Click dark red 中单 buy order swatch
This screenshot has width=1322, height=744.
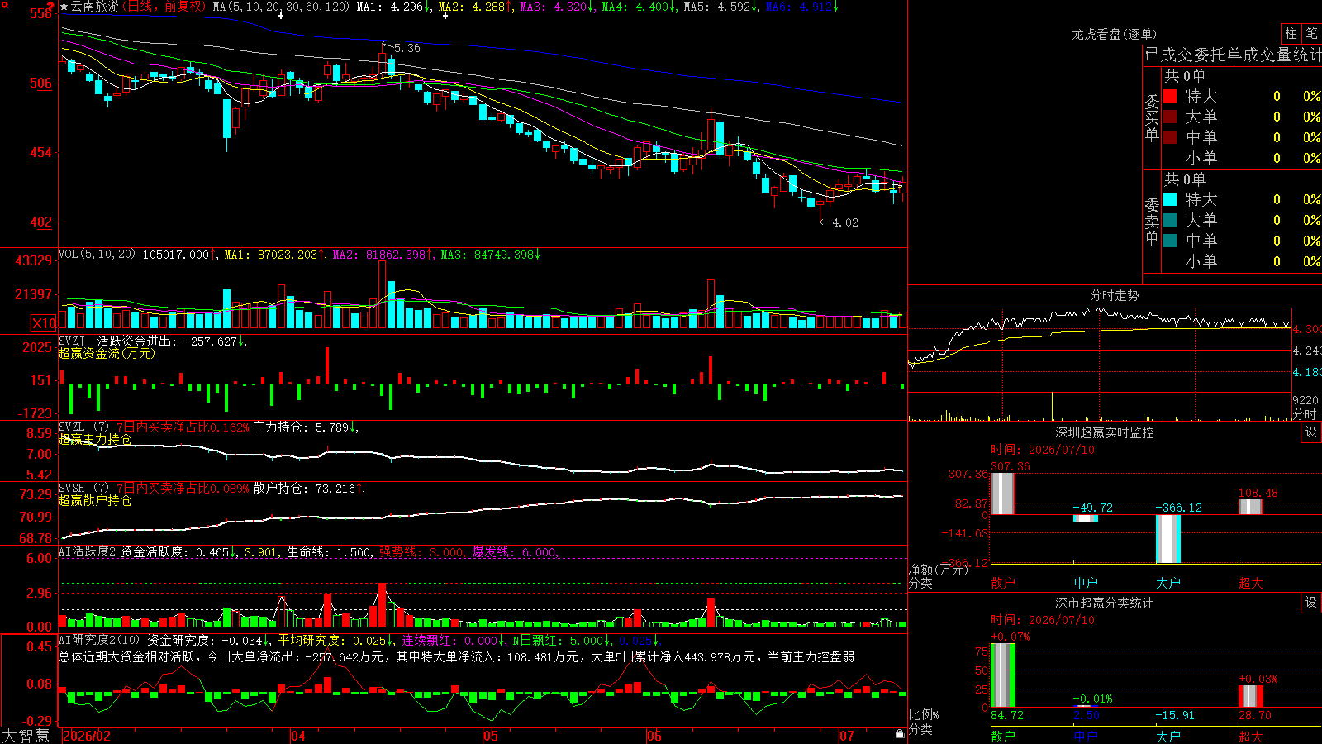click(x=1170, y=137)
